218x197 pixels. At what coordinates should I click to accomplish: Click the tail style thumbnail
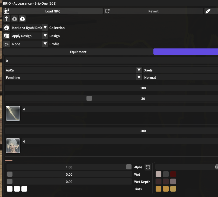coord(13,113)
